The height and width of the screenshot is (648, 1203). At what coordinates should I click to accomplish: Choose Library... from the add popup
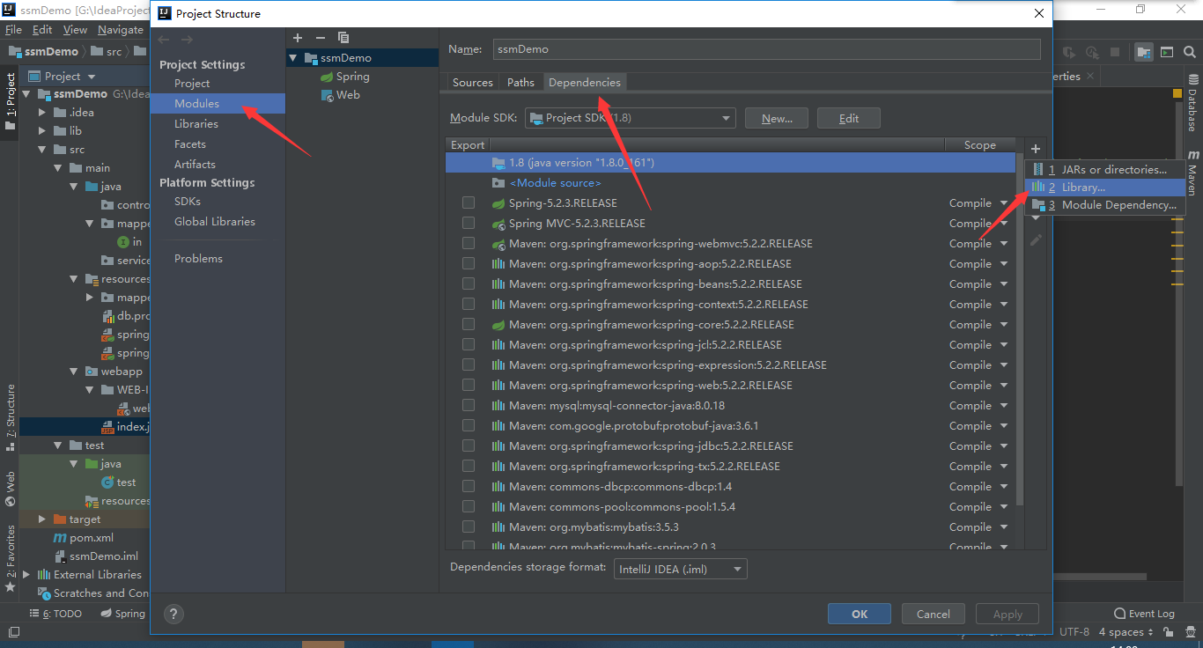(x=1104, y=188)
